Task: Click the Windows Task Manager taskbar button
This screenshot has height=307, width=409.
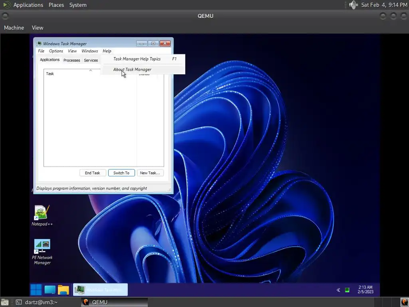Action: tap(100, 290)
